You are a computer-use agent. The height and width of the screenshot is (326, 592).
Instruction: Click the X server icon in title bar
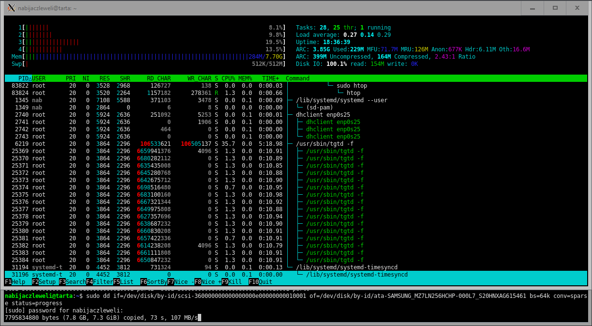(x=11, y=8)
